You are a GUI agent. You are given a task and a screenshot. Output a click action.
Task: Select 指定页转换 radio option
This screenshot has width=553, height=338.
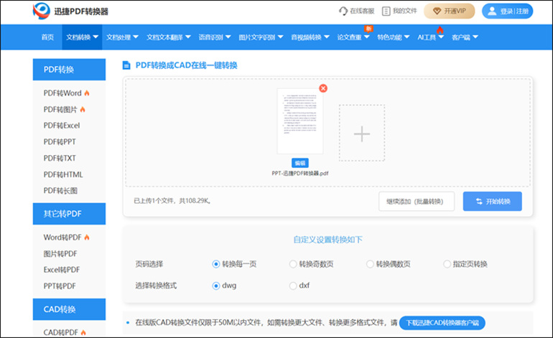pyautogui.click(x=447, y=264)
